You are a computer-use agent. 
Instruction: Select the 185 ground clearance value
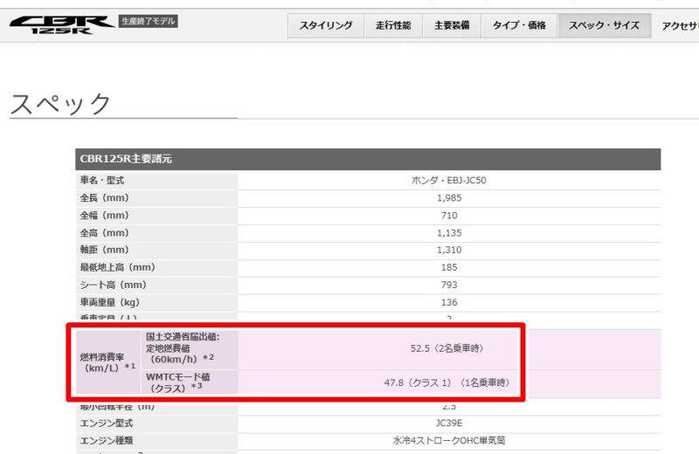[x=449, y=267]
